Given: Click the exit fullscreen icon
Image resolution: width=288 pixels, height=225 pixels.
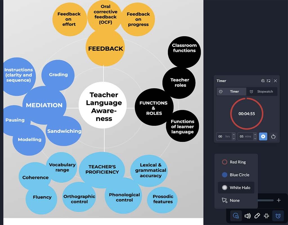Looking at the screenshot, I should 266,216.
